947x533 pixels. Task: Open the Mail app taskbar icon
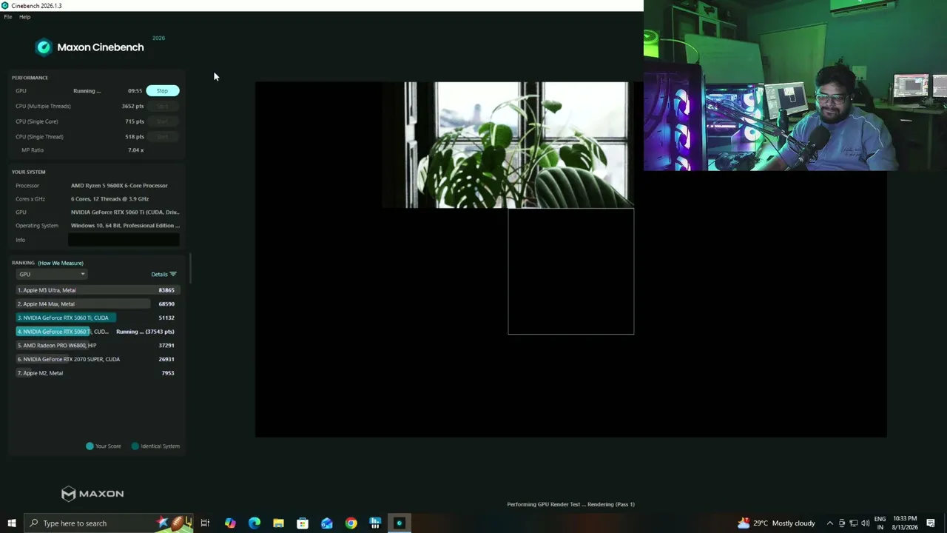tap(327, 523)
